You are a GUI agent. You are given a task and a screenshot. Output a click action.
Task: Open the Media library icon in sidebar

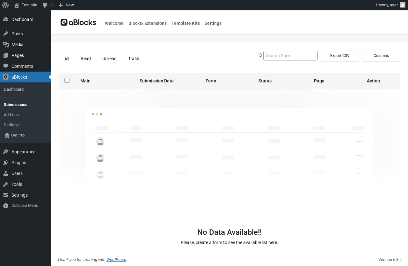(6, 45)
